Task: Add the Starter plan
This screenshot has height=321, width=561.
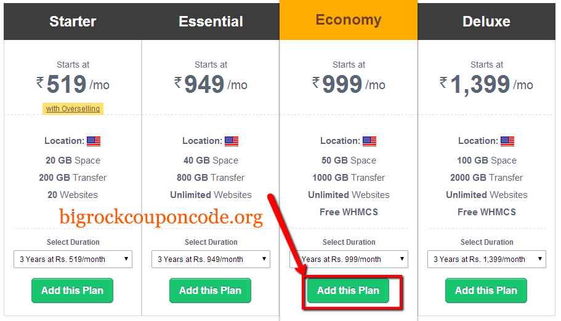Action: (72, 291)
